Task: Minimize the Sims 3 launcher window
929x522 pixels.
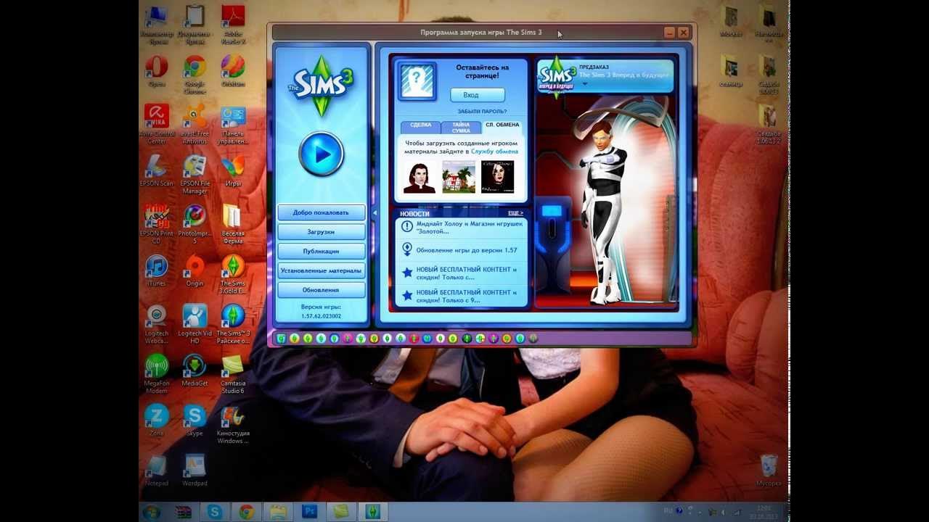Action: tap(669, 33)
